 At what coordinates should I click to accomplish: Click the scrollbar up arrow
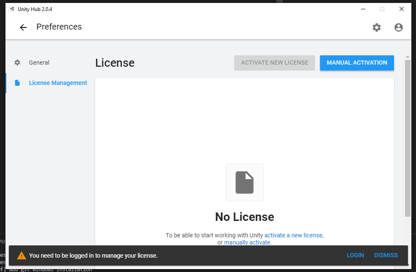point(408,57)
